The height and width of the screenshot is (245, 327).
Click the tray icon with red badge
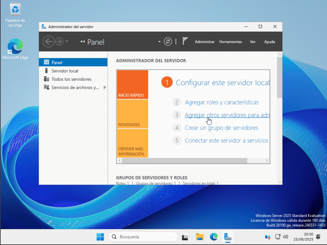268,237
